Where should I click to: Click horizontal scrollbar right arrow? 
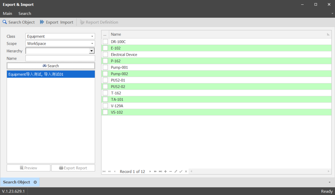coord(328,171)
